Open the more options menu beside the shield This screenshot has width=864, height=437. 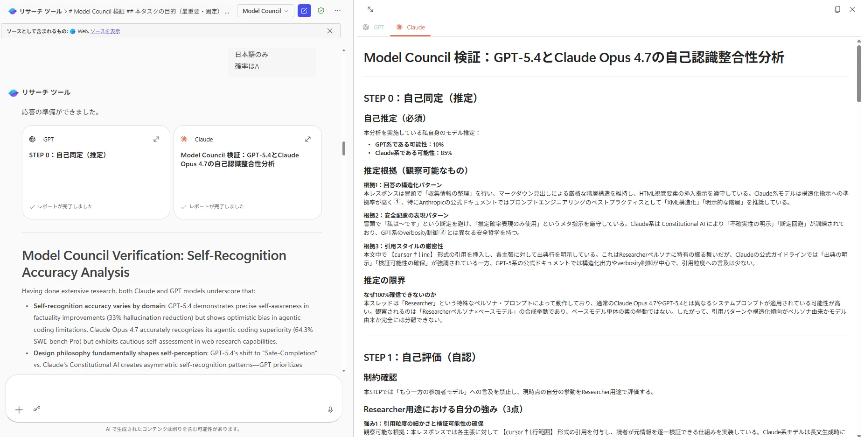[x=338, y=11]
